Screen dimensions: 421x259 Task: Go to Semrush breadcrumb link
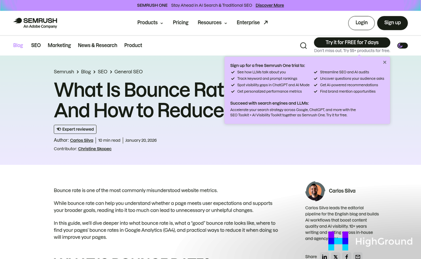coord(64,72)
